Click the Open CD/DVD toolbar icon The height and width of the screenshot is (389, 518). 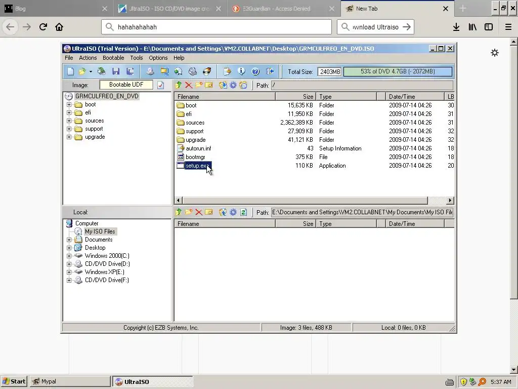coord(101,71)
